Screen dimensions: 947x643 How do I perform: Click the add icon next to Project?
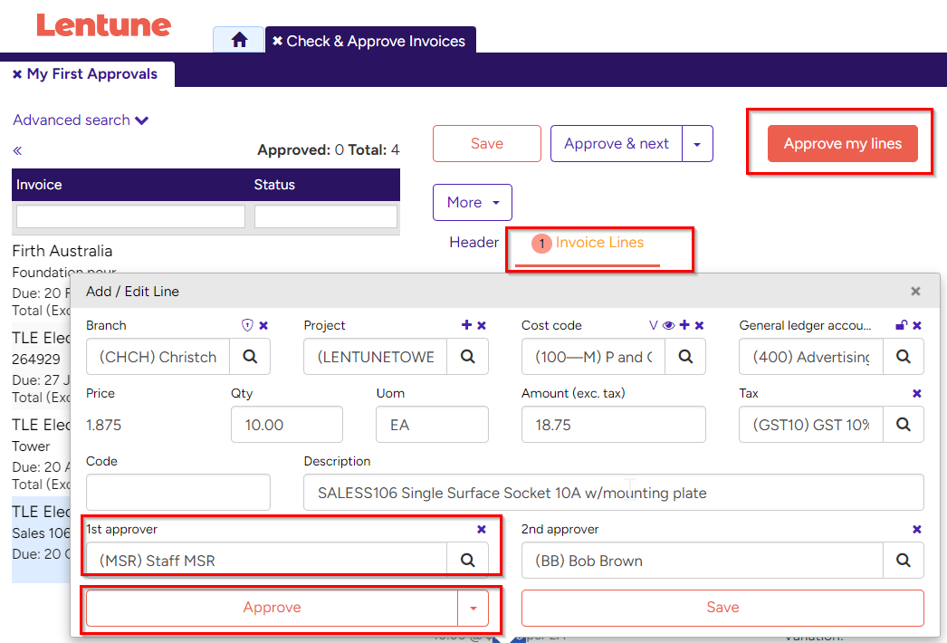pos(465,325)
